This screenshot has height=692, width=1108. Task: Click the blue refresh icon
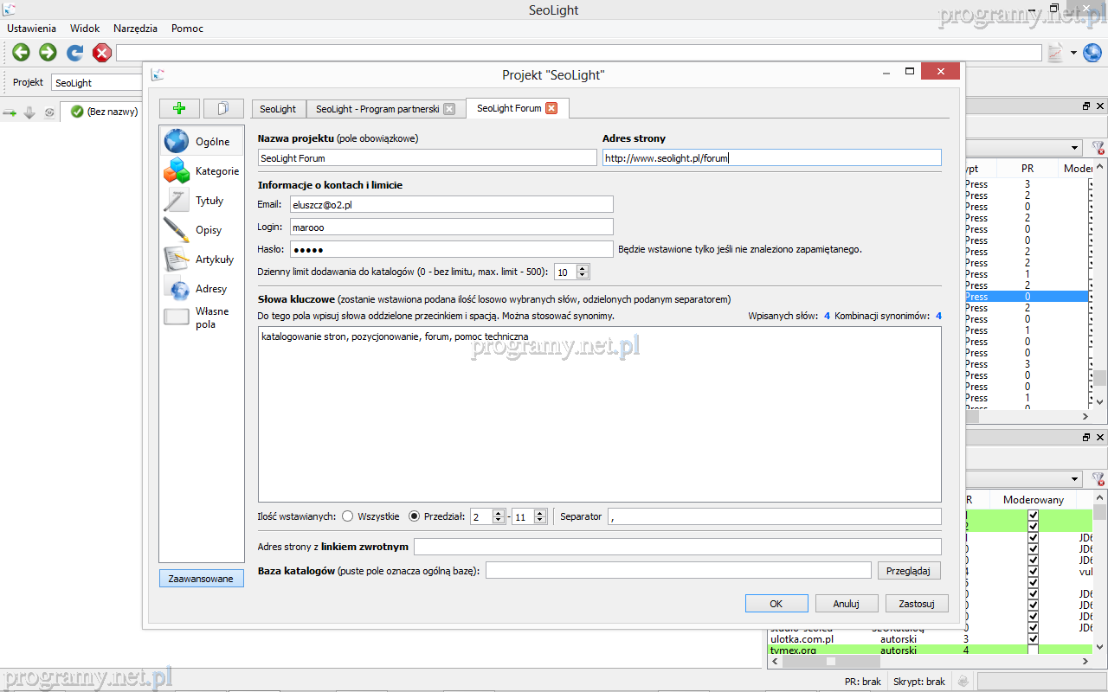75,53
